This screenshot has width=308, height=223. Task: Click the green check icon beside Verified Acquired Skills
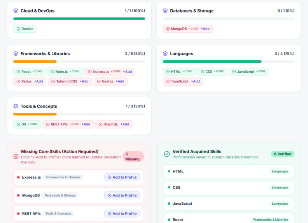(167, 154)
